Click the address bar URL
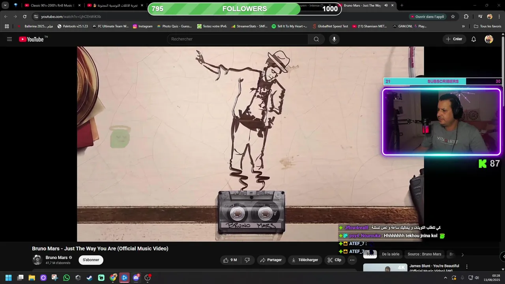 71,17
